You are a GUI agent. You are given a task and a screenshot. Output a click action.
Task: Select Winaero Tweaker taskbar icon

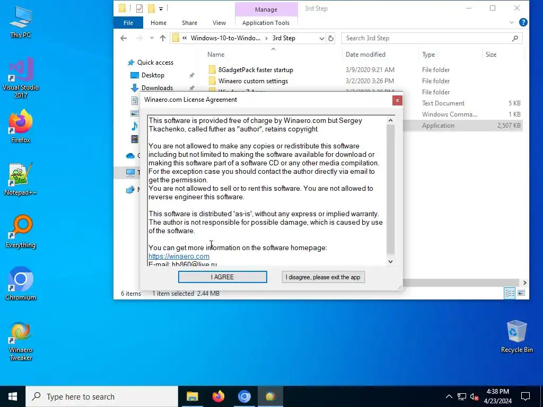[x=270, y=396]
